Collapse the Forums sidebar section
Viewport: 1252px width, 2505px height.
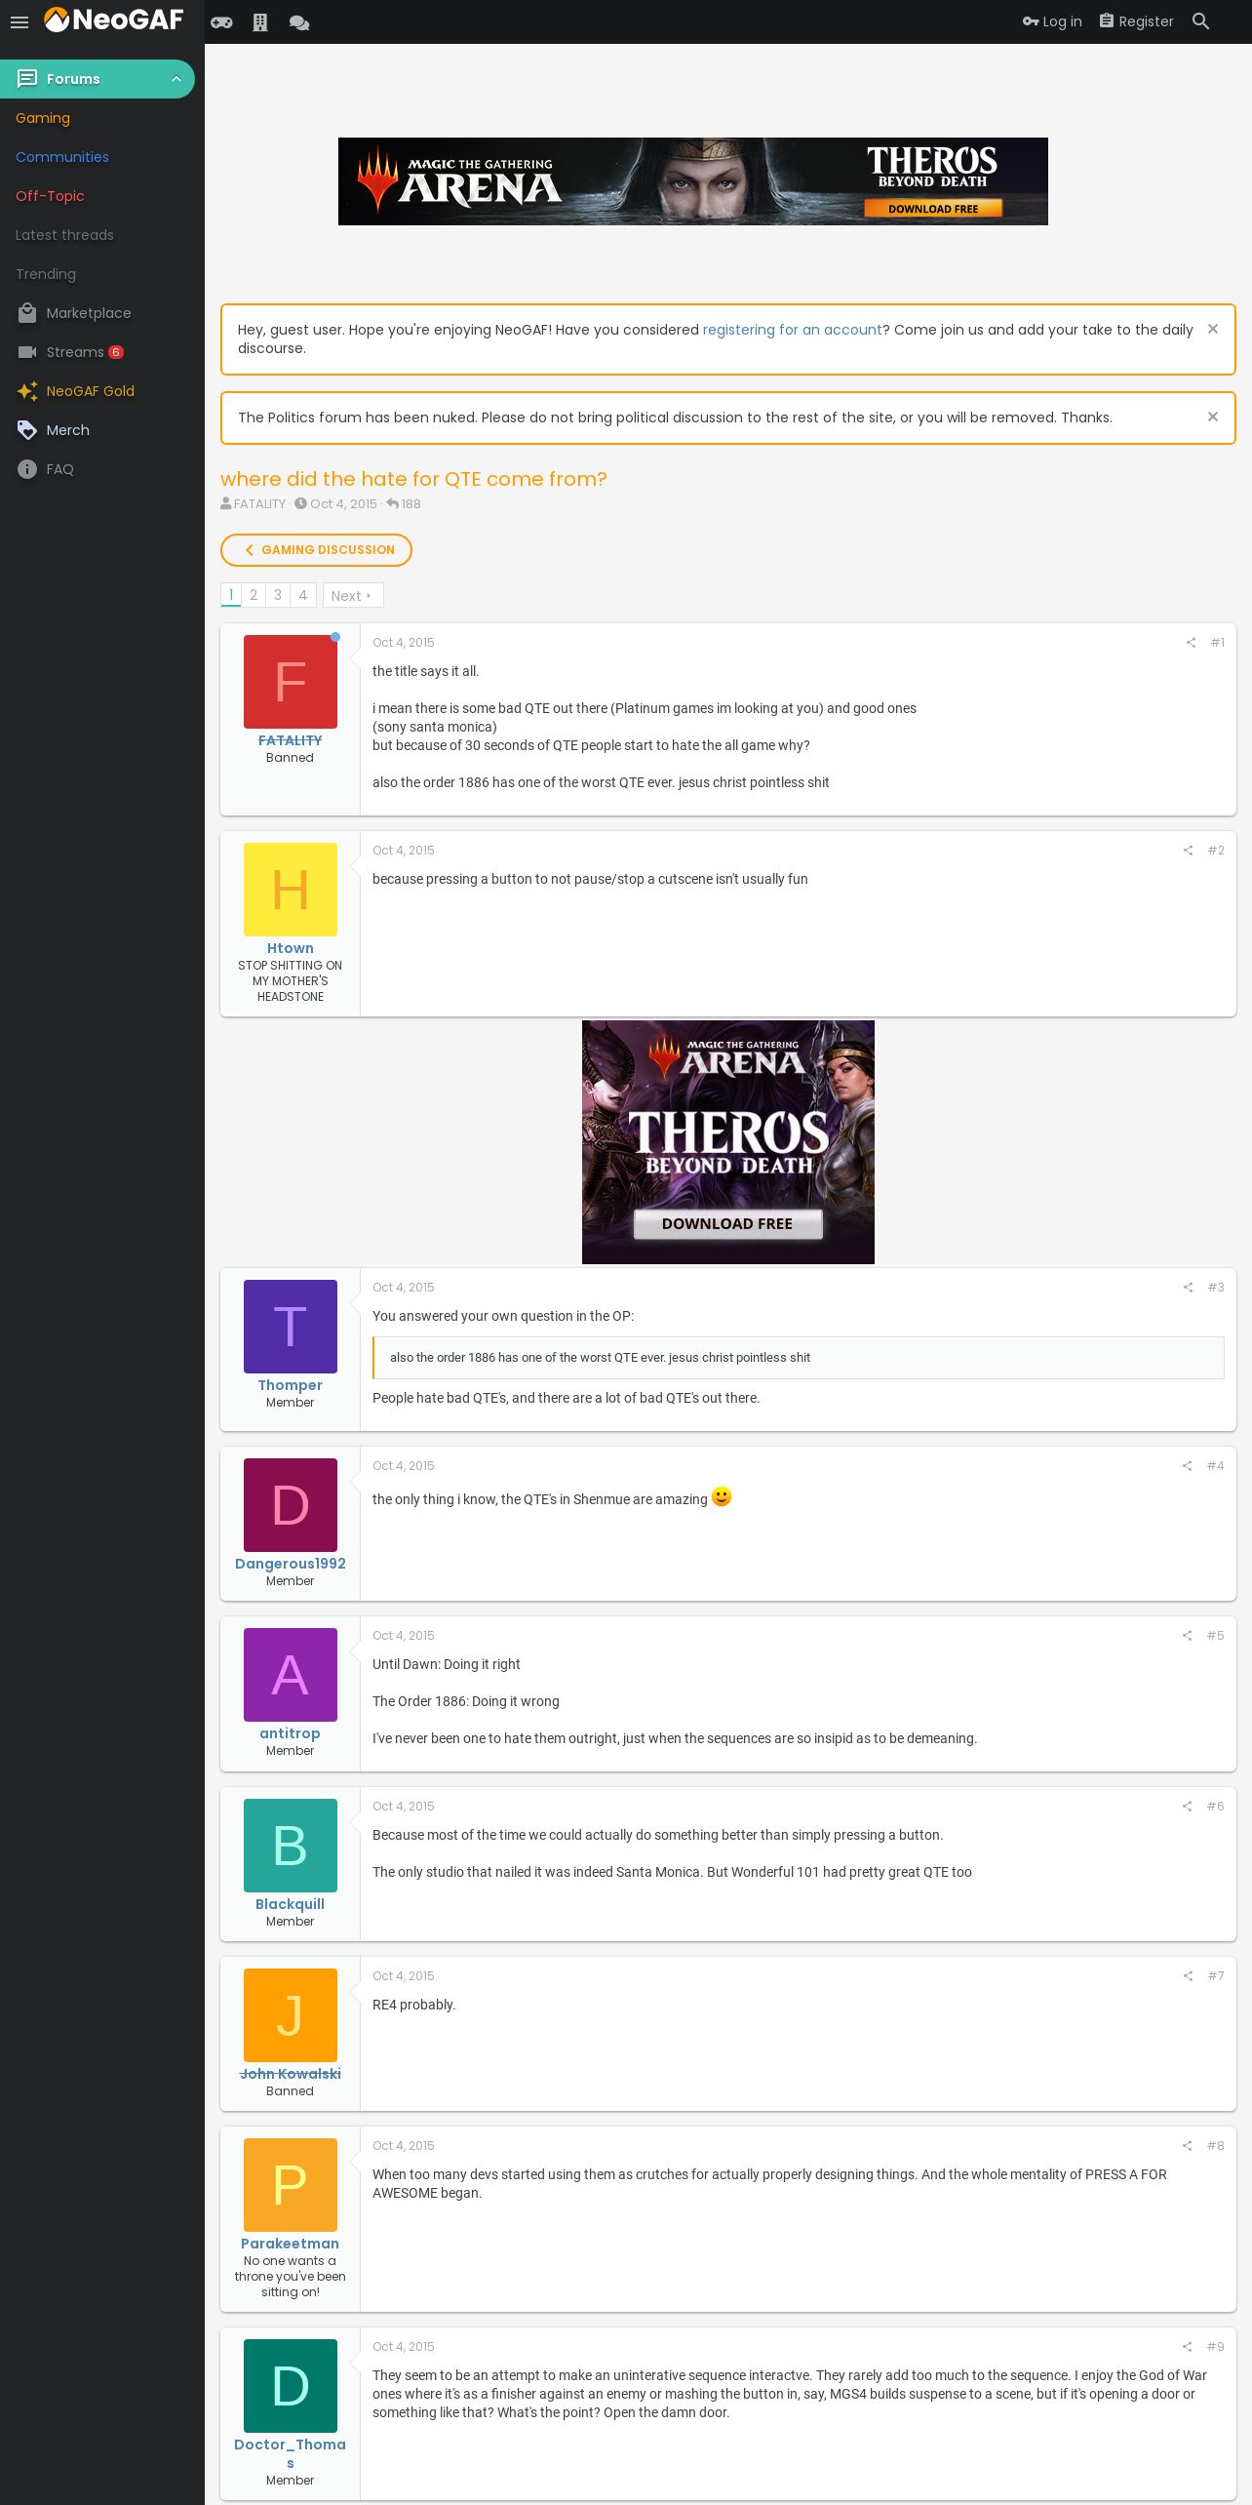pyautogui.click(x=176, y=79)
